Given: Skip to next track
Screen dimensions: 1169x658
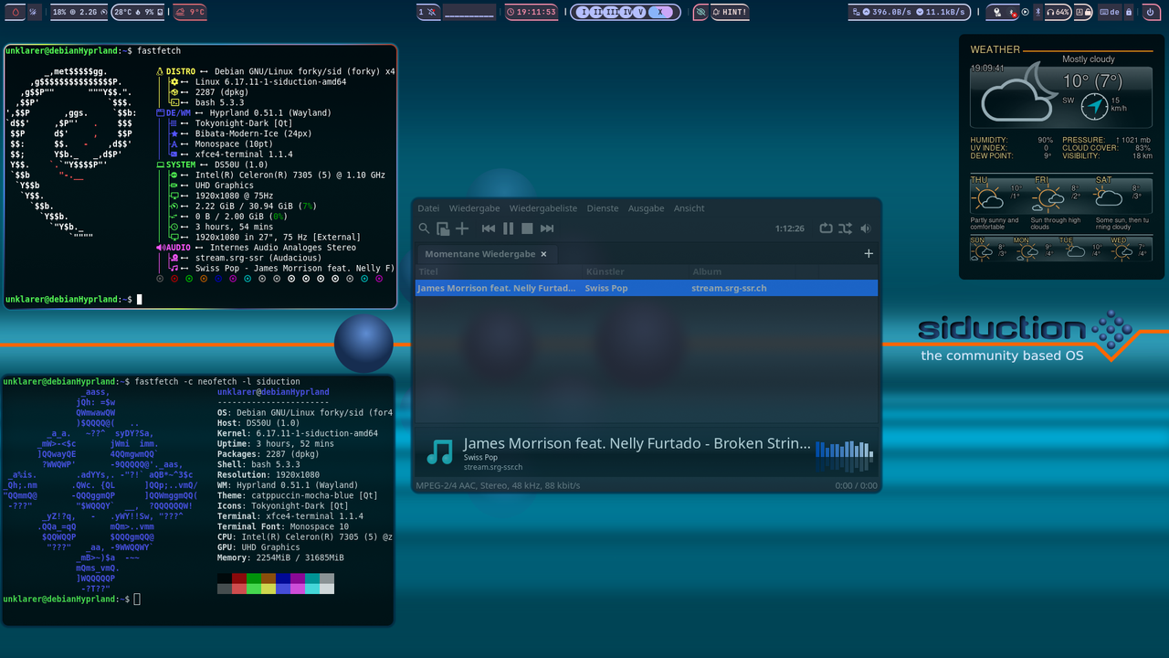Looking at the screenshot, I should tap(547, 228).
